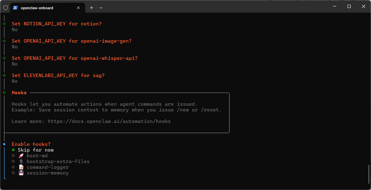The width and height of the screenshot is (371, 190).
Task: Open the new tab profiles dropdown chevron
Action: (x=101, y=8)
